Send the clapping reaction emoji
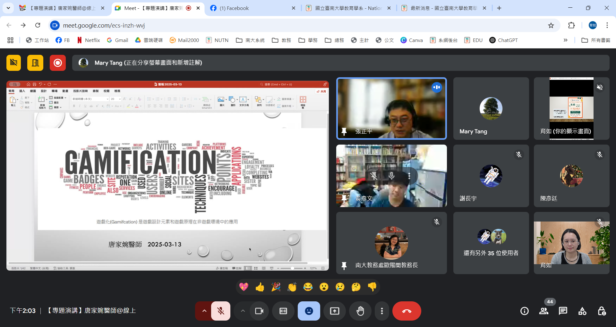Viewport: 616px width, 327px height. pyautogui.click(x=292, y=287)
